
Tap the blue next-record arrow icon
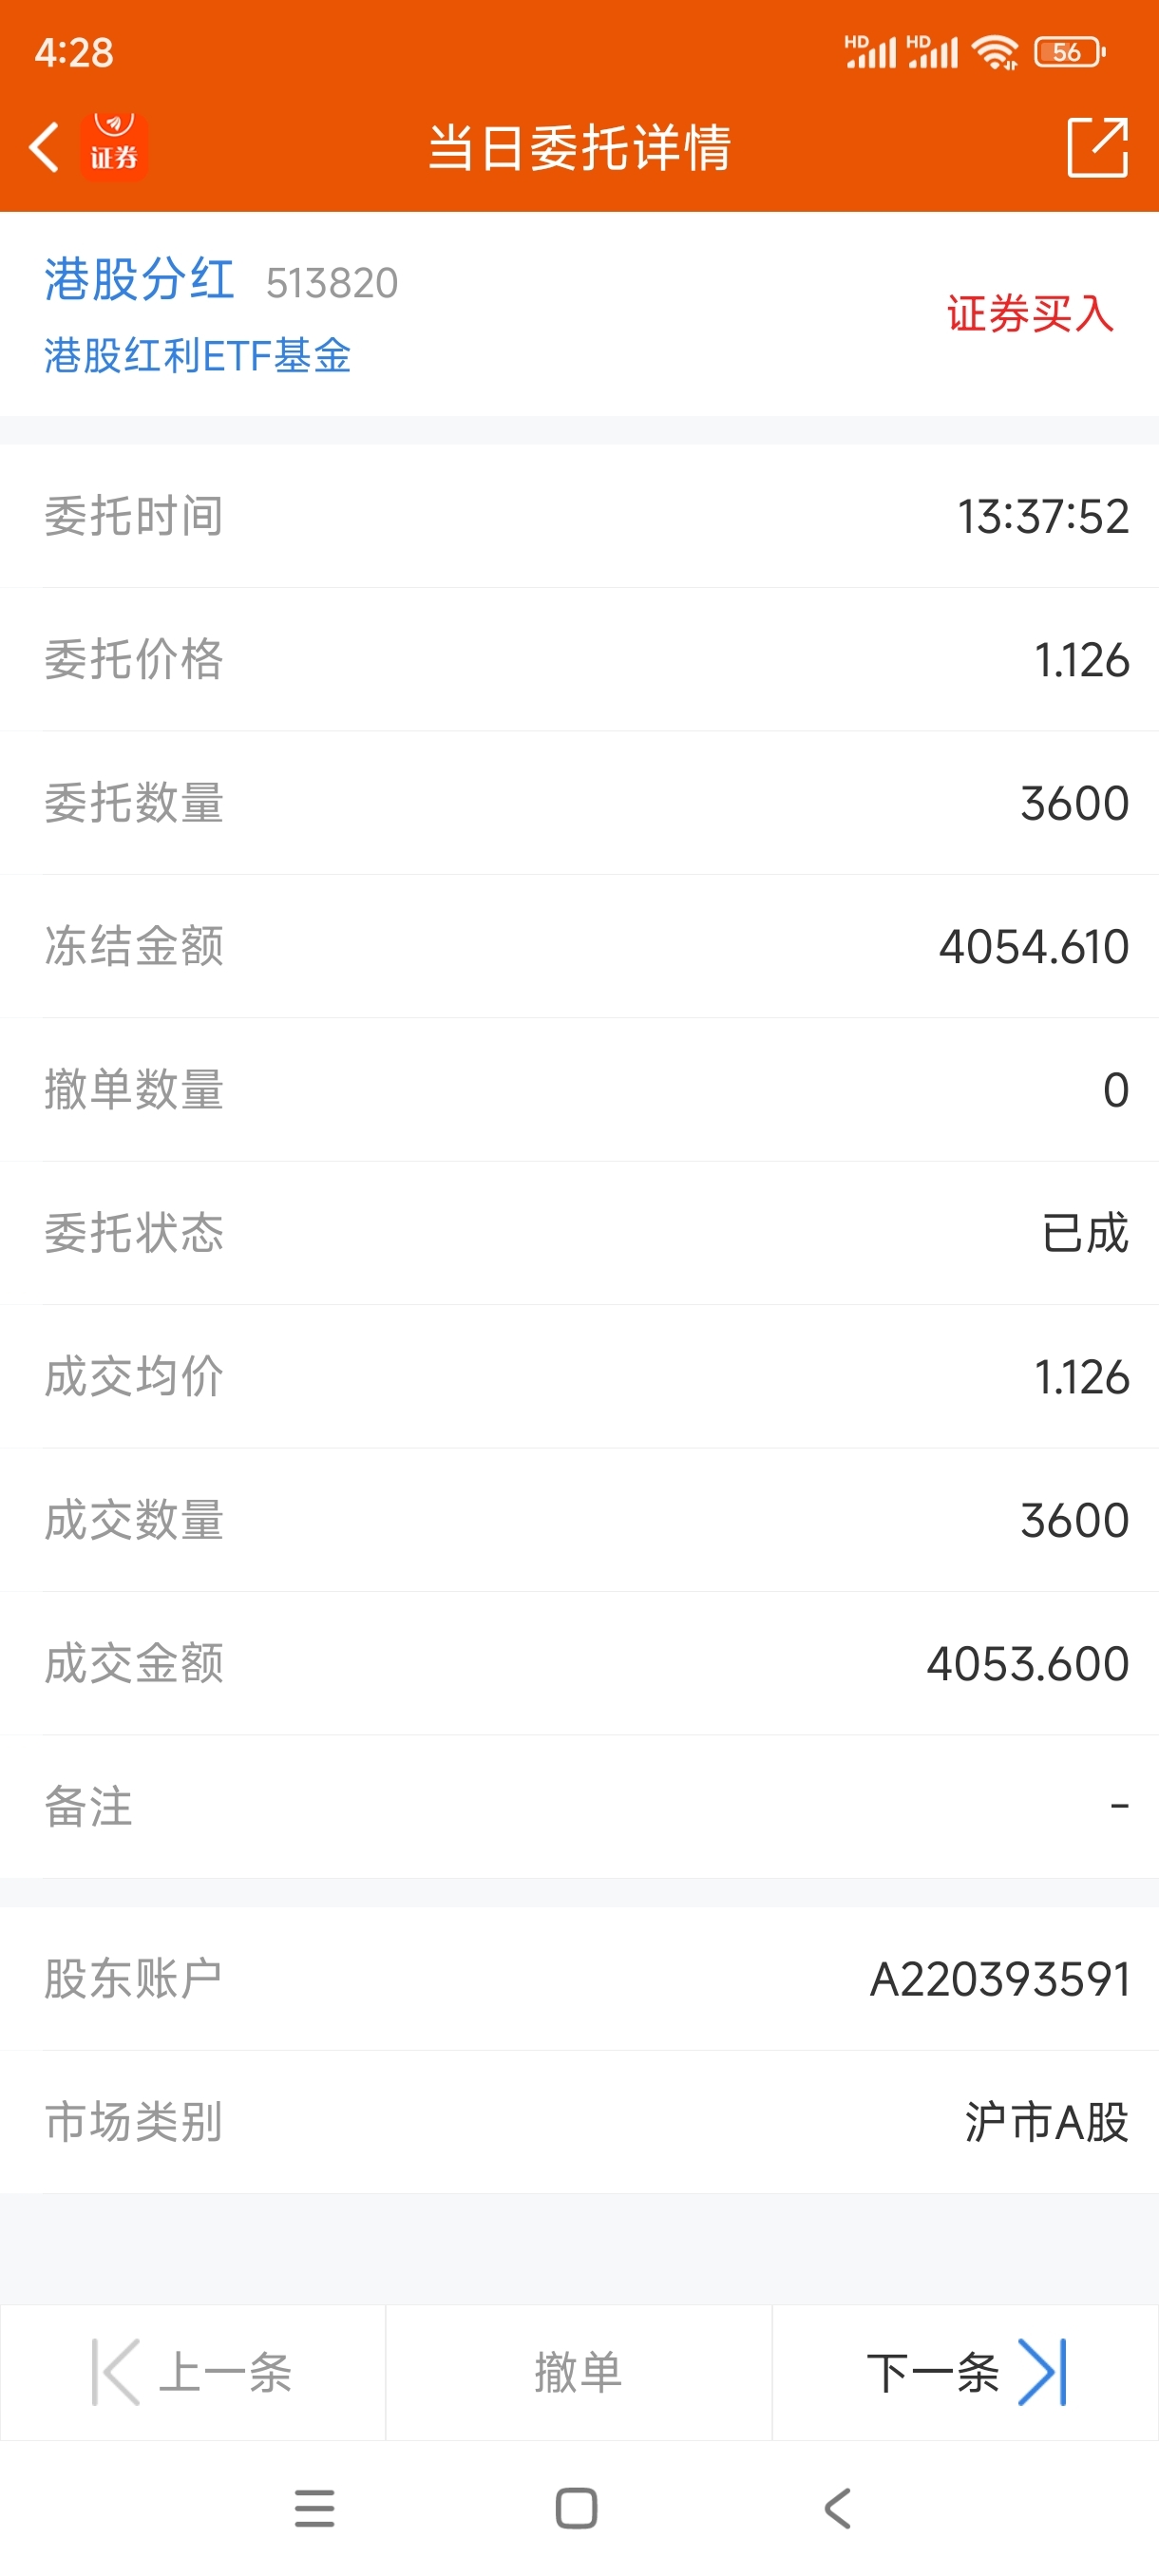[x=1043, y=2372]
